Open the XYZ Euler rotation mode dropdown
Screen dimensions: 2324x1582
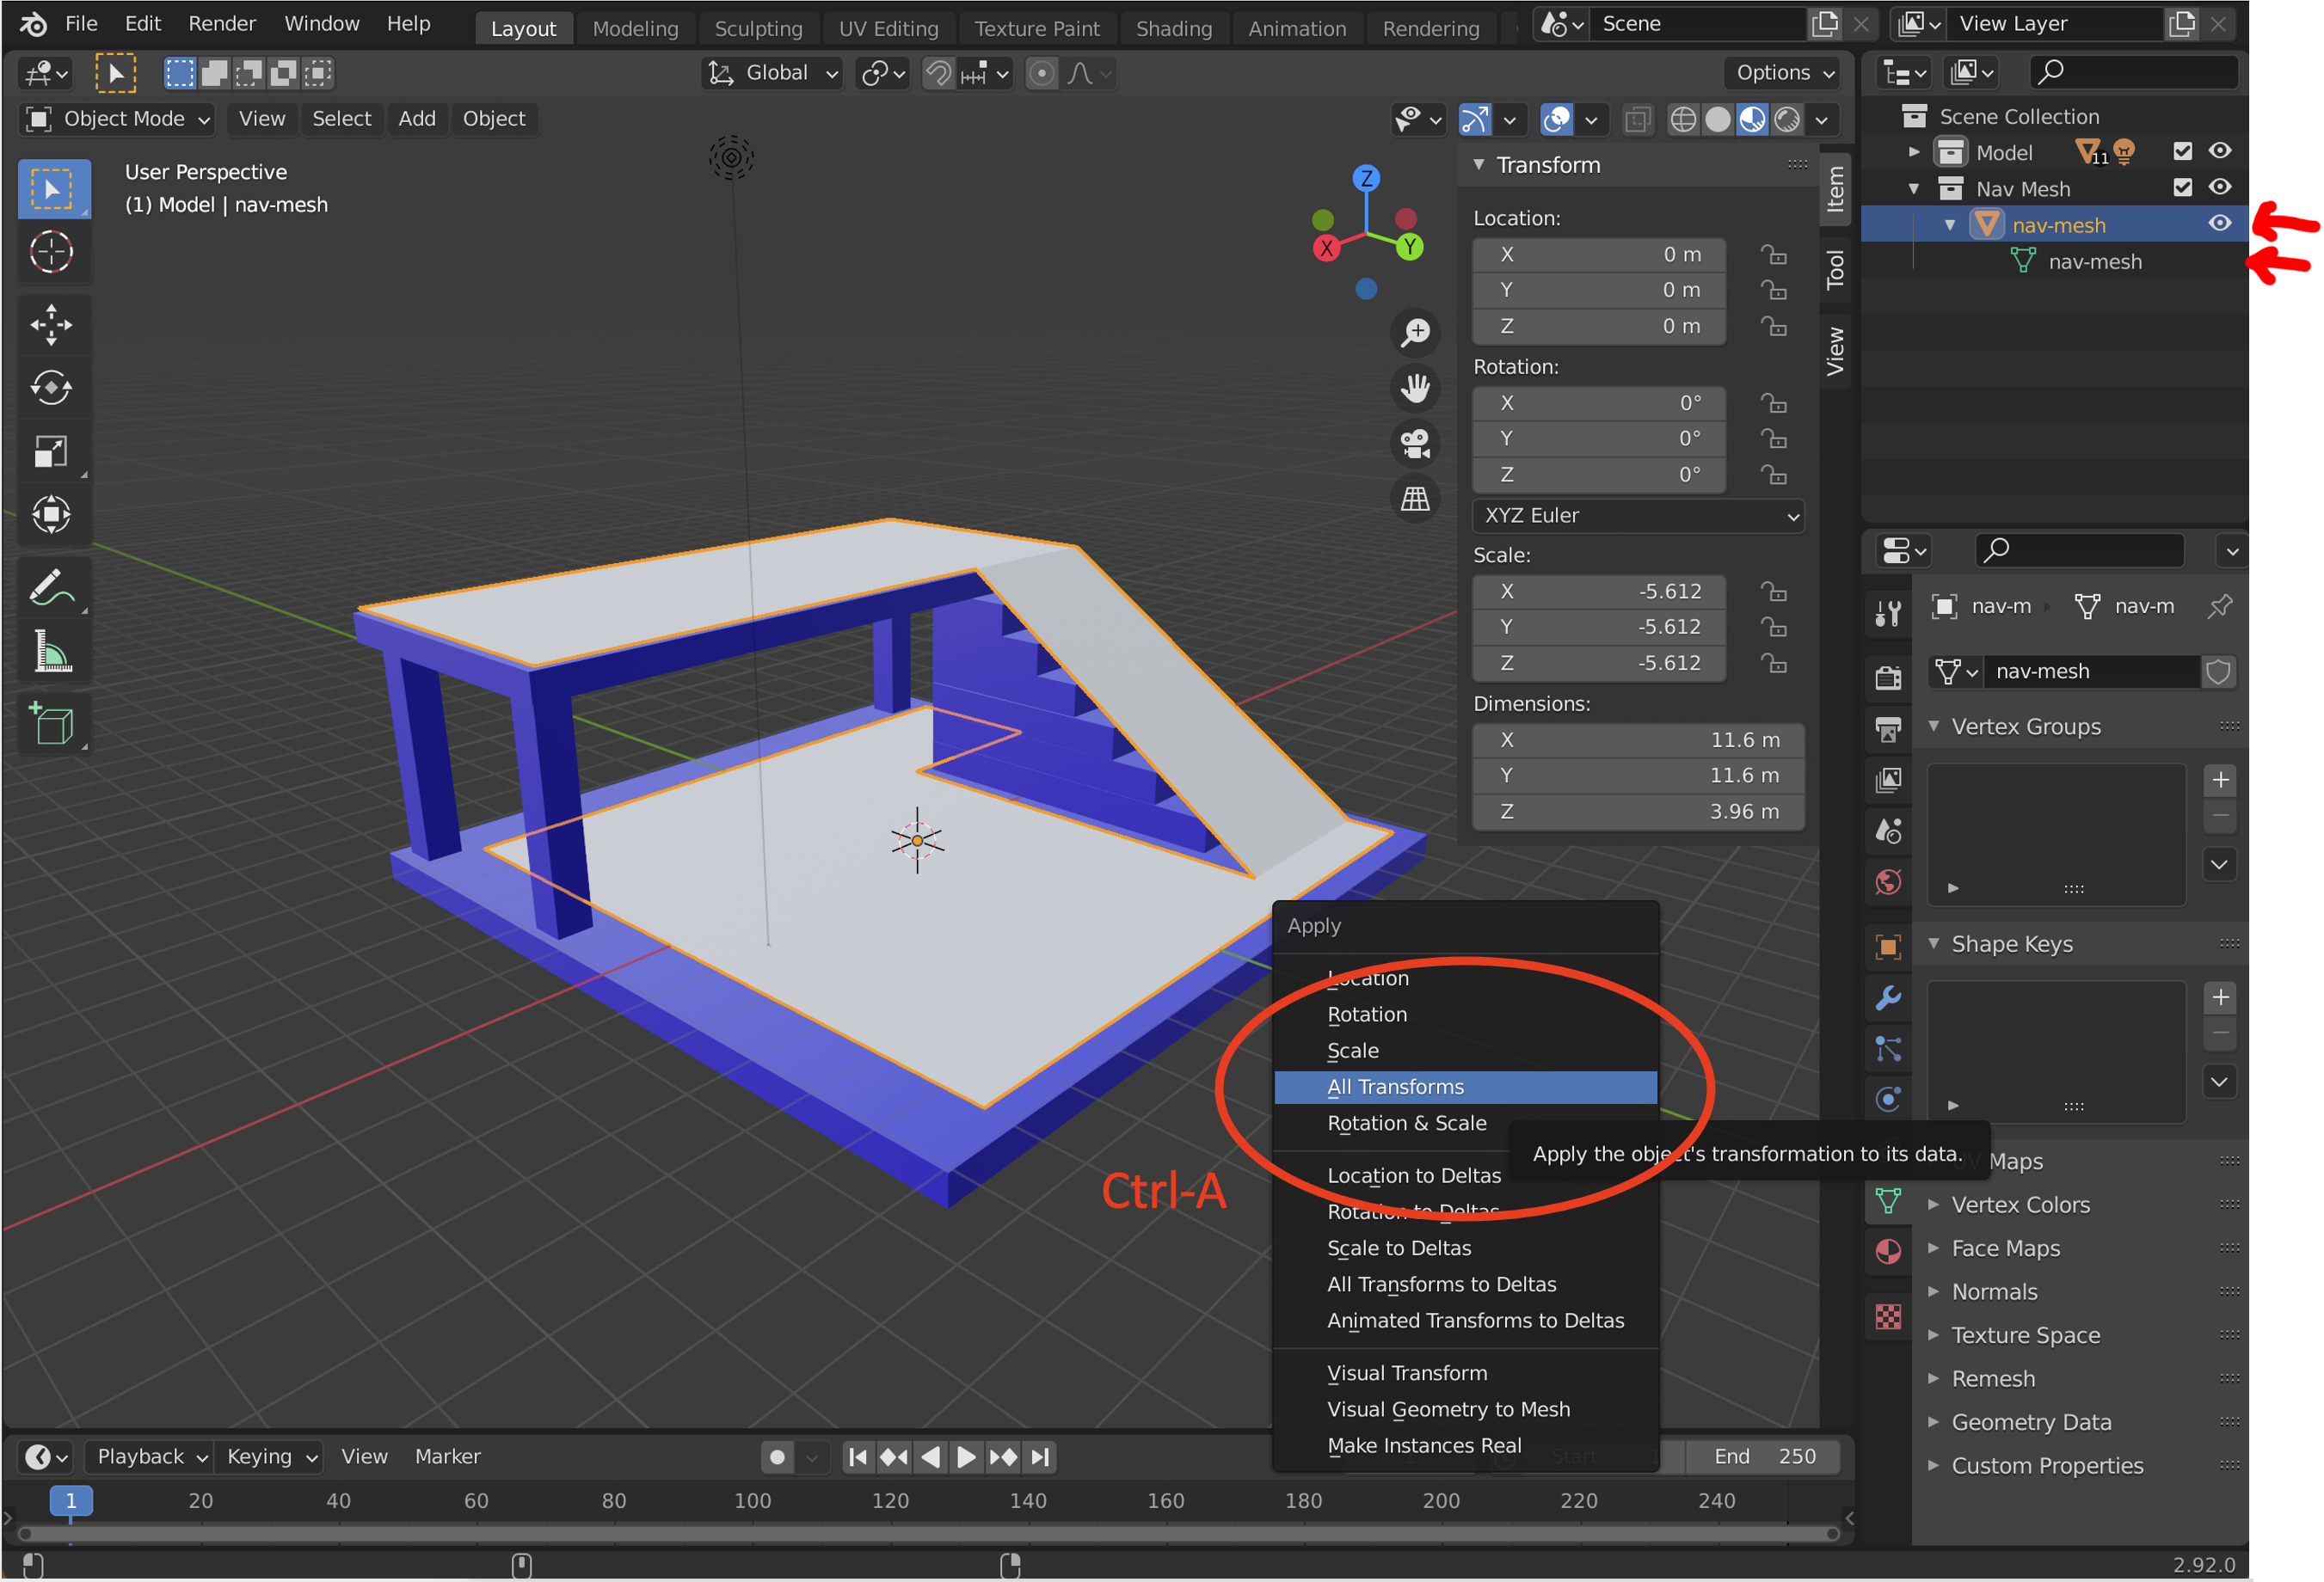(x=1638, y=516)
